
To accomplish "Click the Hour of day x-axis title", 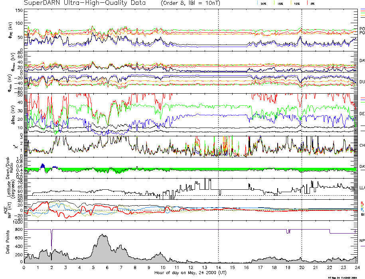I will click(x=190, y=273).
